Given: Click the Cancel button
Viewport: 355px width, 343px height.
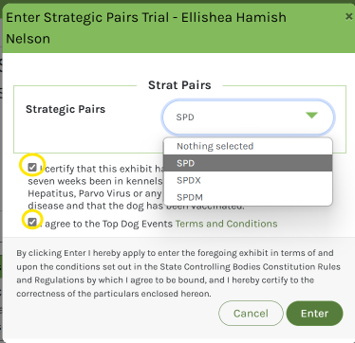Looking at the screenshot, I should click(x=251, y=313).
